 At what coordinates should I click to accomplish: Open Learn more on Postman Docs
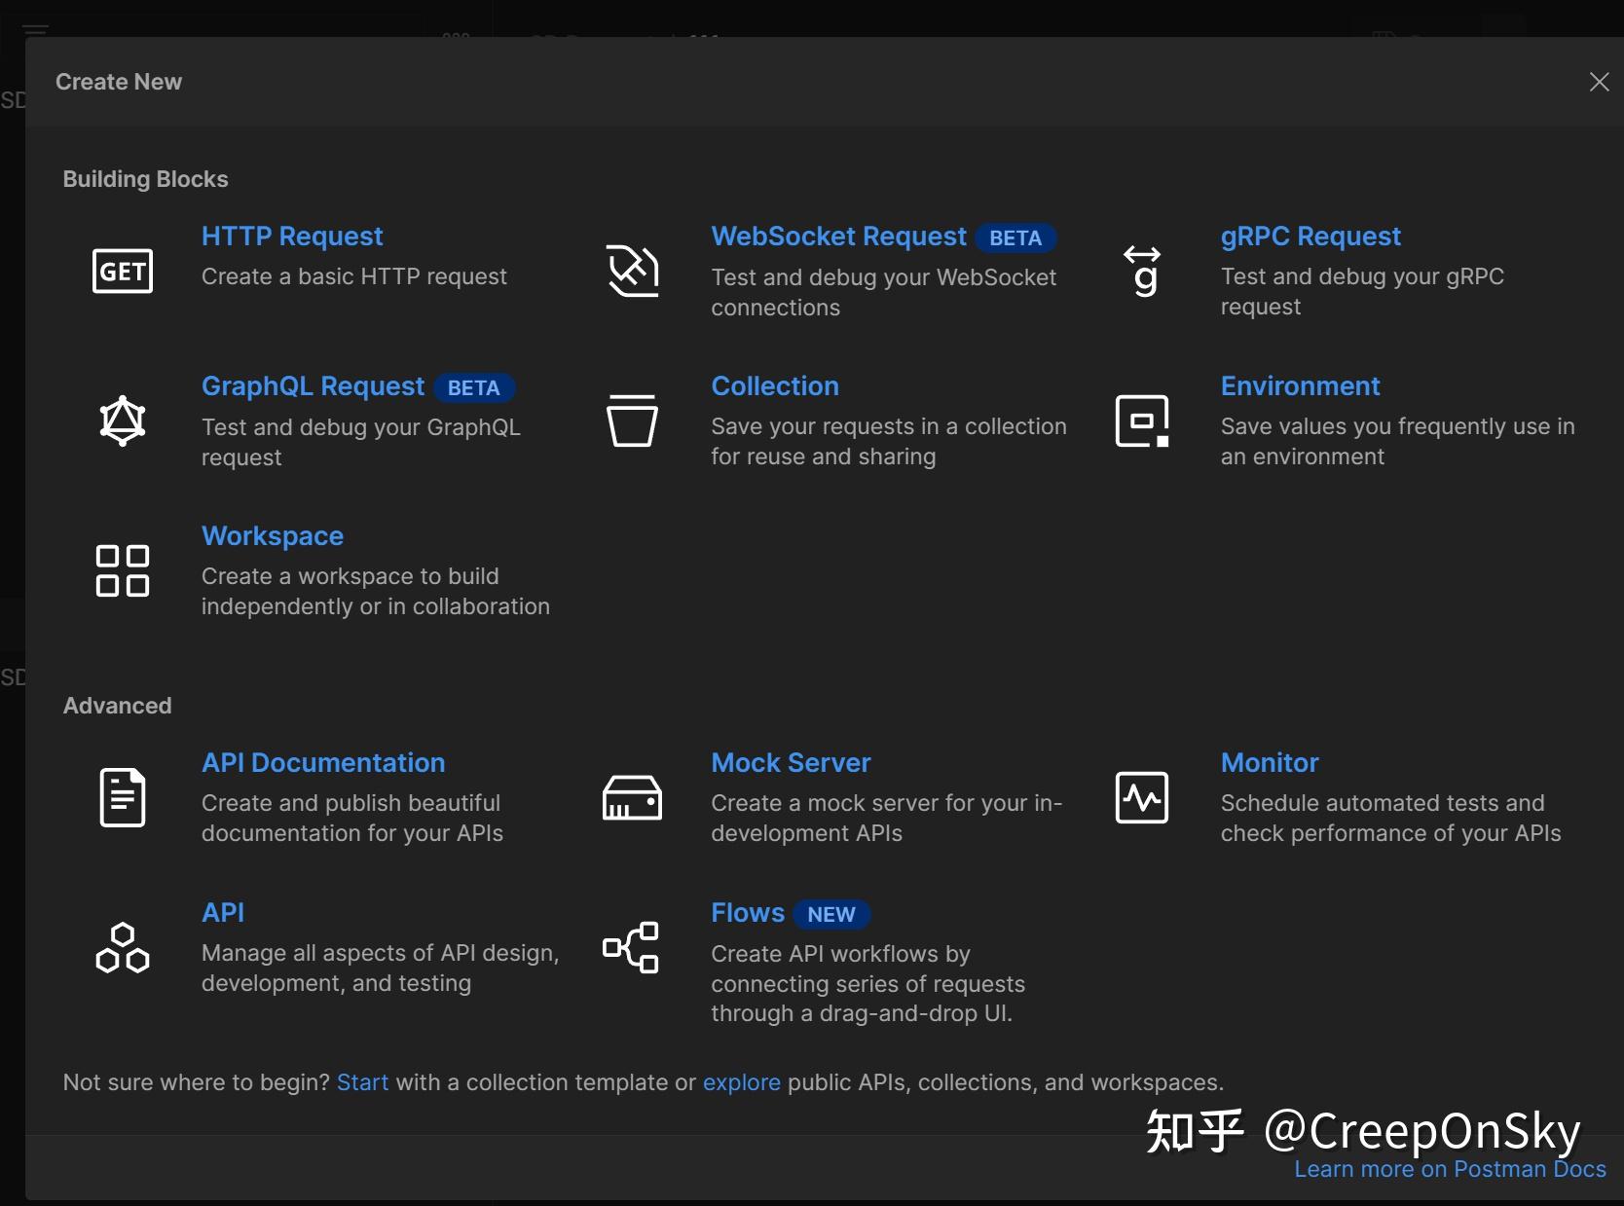[x=1450, y=1170]
